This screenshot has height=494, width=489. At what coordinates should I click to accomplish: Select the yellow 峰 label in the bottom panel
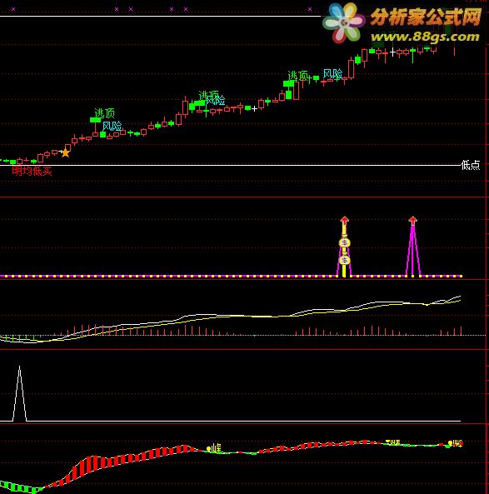(217, 447)
